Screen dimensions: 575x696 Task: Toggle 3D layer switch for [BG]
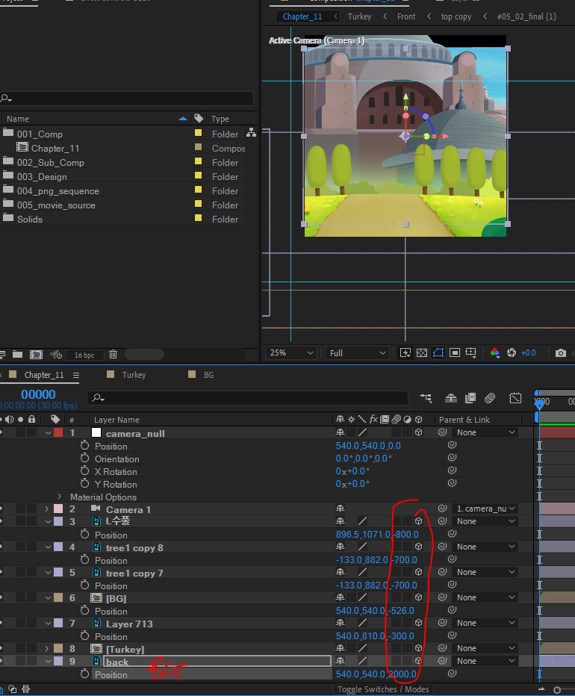(x=418, y=597)
